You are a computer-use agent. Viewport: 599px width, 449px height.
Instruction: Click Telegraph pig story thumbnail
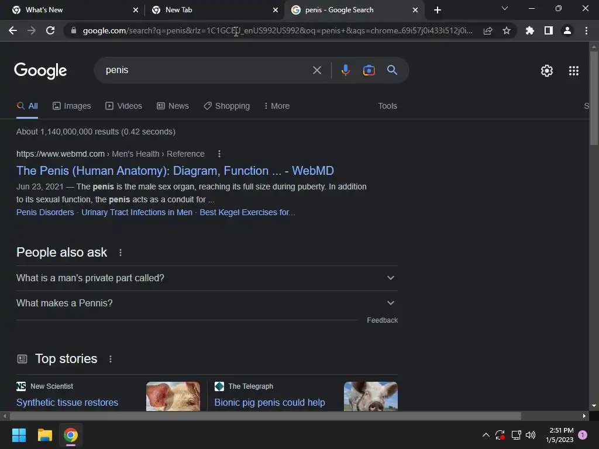[x=370, y=396]
